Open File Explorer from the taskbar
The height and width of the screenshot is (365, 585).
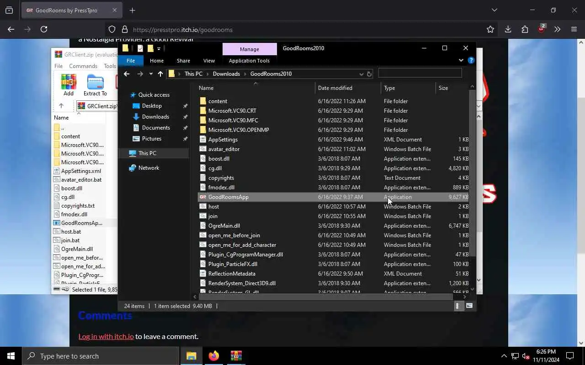click(191, 356)
